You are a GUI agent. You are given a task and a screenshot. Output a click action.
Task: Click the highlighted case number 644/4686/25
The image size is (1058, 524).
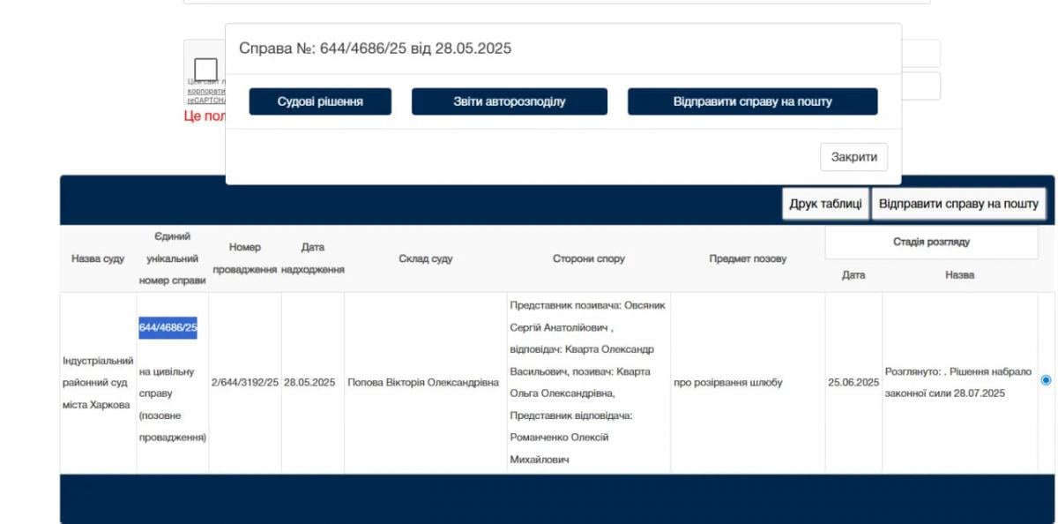click(168, 328)
